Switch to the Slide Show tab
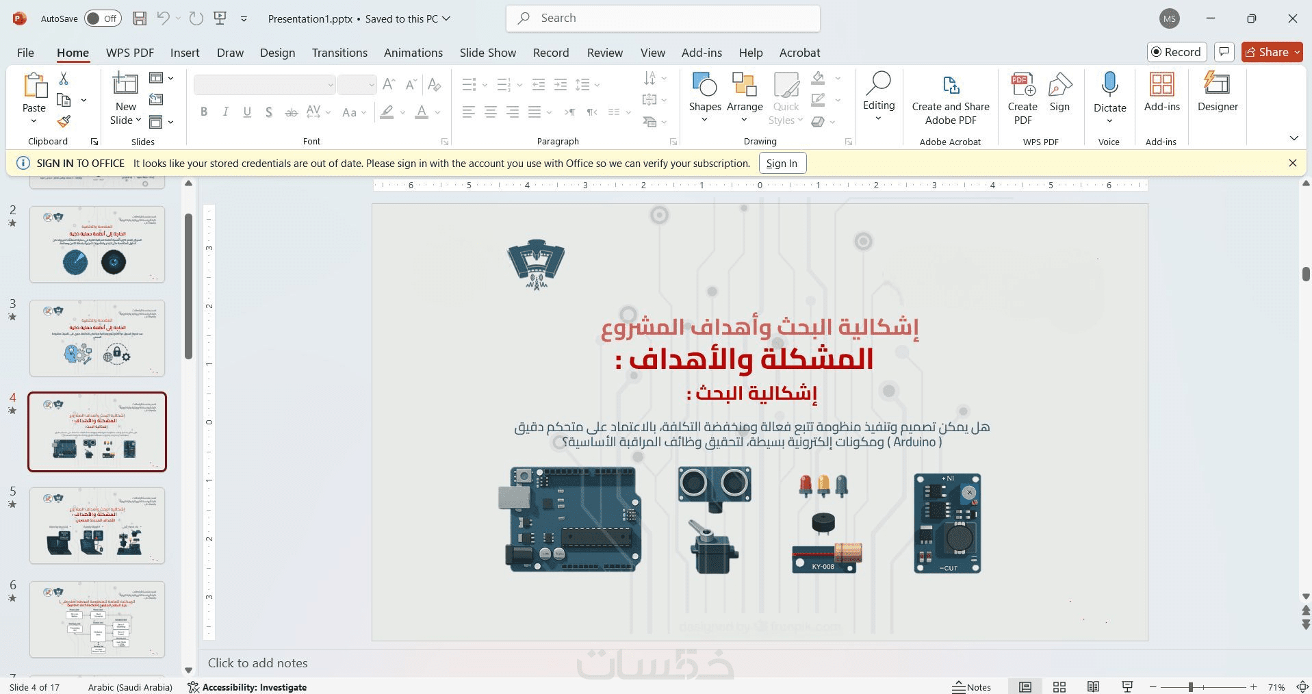Screen dimensions: 1312x694 click(x=488, y=53)
